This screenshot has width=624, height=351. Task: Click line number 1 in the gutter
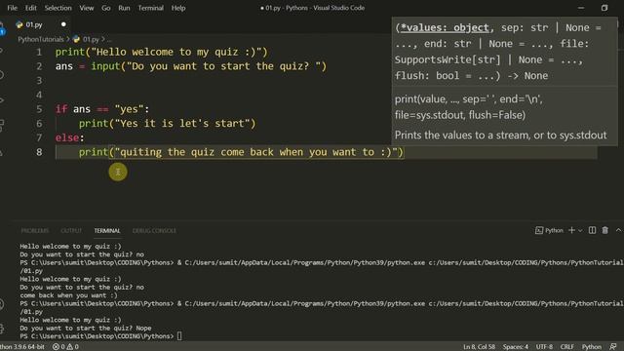coord(39,52)
